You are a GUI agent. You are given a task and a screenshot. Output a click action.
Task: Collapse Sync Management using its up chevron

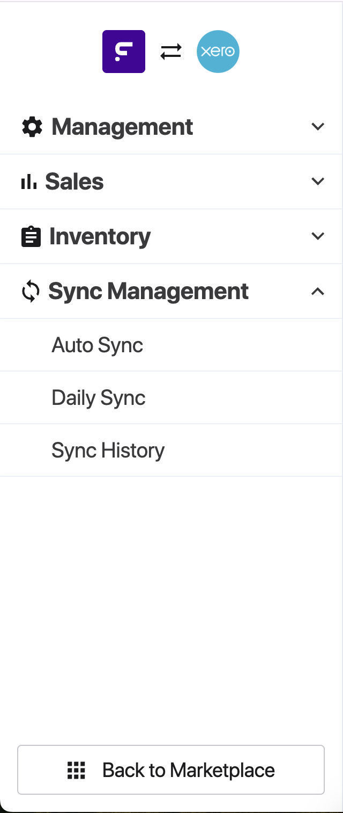[x=318, y=292]
